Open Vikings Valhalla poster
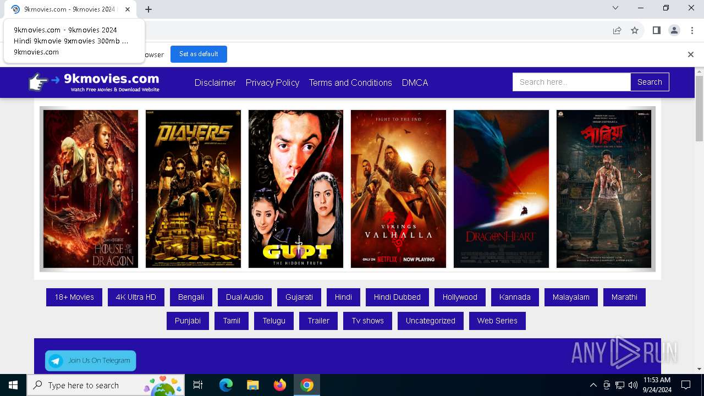Image resolution: width=704 pixels, height=396 pixels. pos(398,189)
